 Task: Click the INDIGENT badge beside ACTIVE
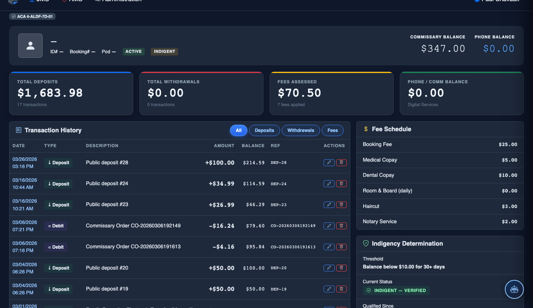tap(164, 52)
